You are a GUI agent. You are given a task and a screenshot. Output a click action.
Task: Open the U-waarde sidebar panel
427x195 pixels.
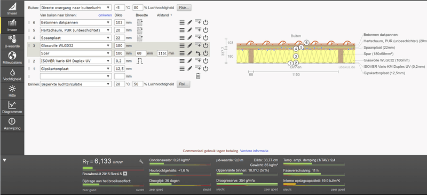[x=12, y=42]
